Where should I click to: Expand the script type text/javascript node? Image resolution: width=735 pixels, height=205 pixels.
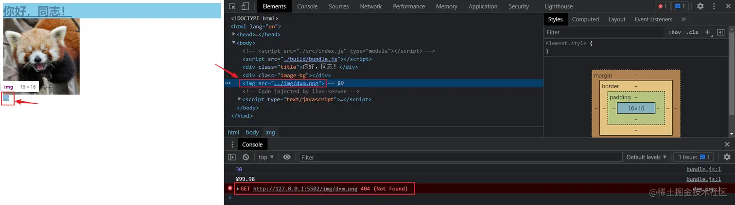240,99
